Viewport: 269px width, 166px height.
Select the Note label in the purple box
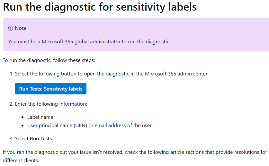coord(21,28)
